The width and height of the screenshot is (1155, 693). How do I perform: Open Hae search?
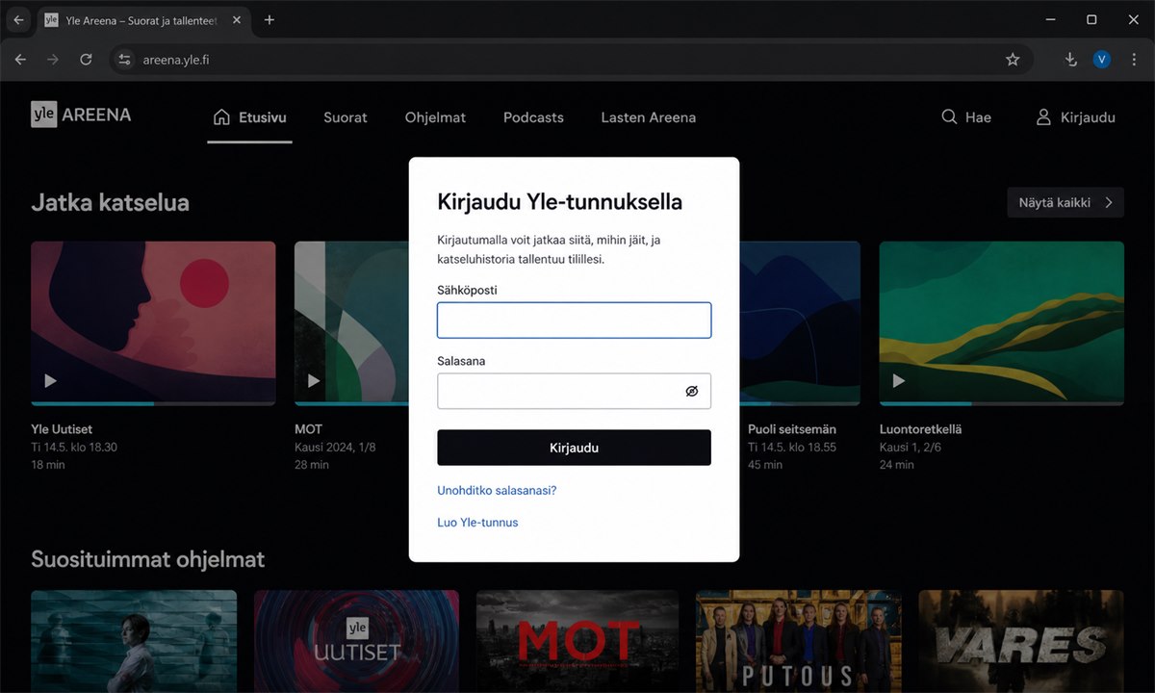(x=966, y=117)
